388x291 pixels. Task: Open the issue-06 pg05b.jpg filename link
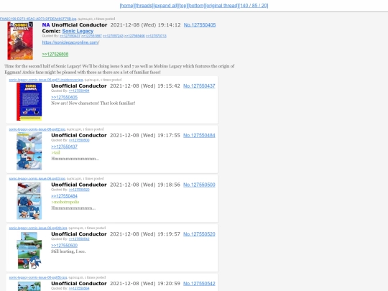pyautogui.click(x=38, y=277)
